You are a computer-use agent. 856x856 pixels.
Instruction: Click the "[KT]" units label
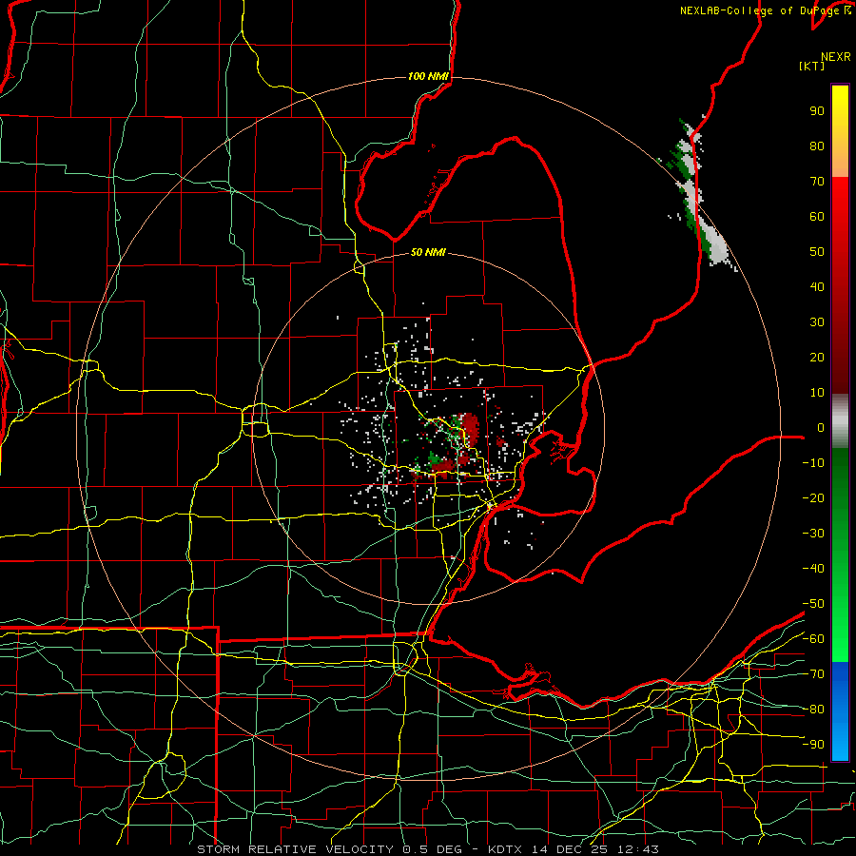[x=811, y=66]
